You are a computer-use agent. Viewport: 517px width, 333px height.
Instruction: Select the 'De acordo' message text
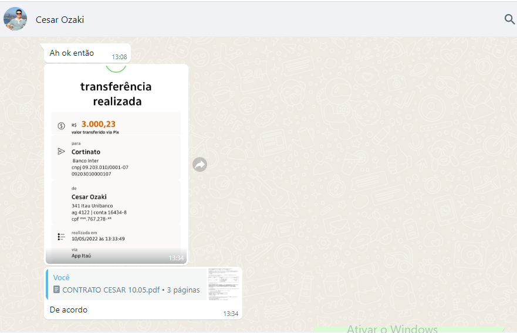(x=69, y=310)
